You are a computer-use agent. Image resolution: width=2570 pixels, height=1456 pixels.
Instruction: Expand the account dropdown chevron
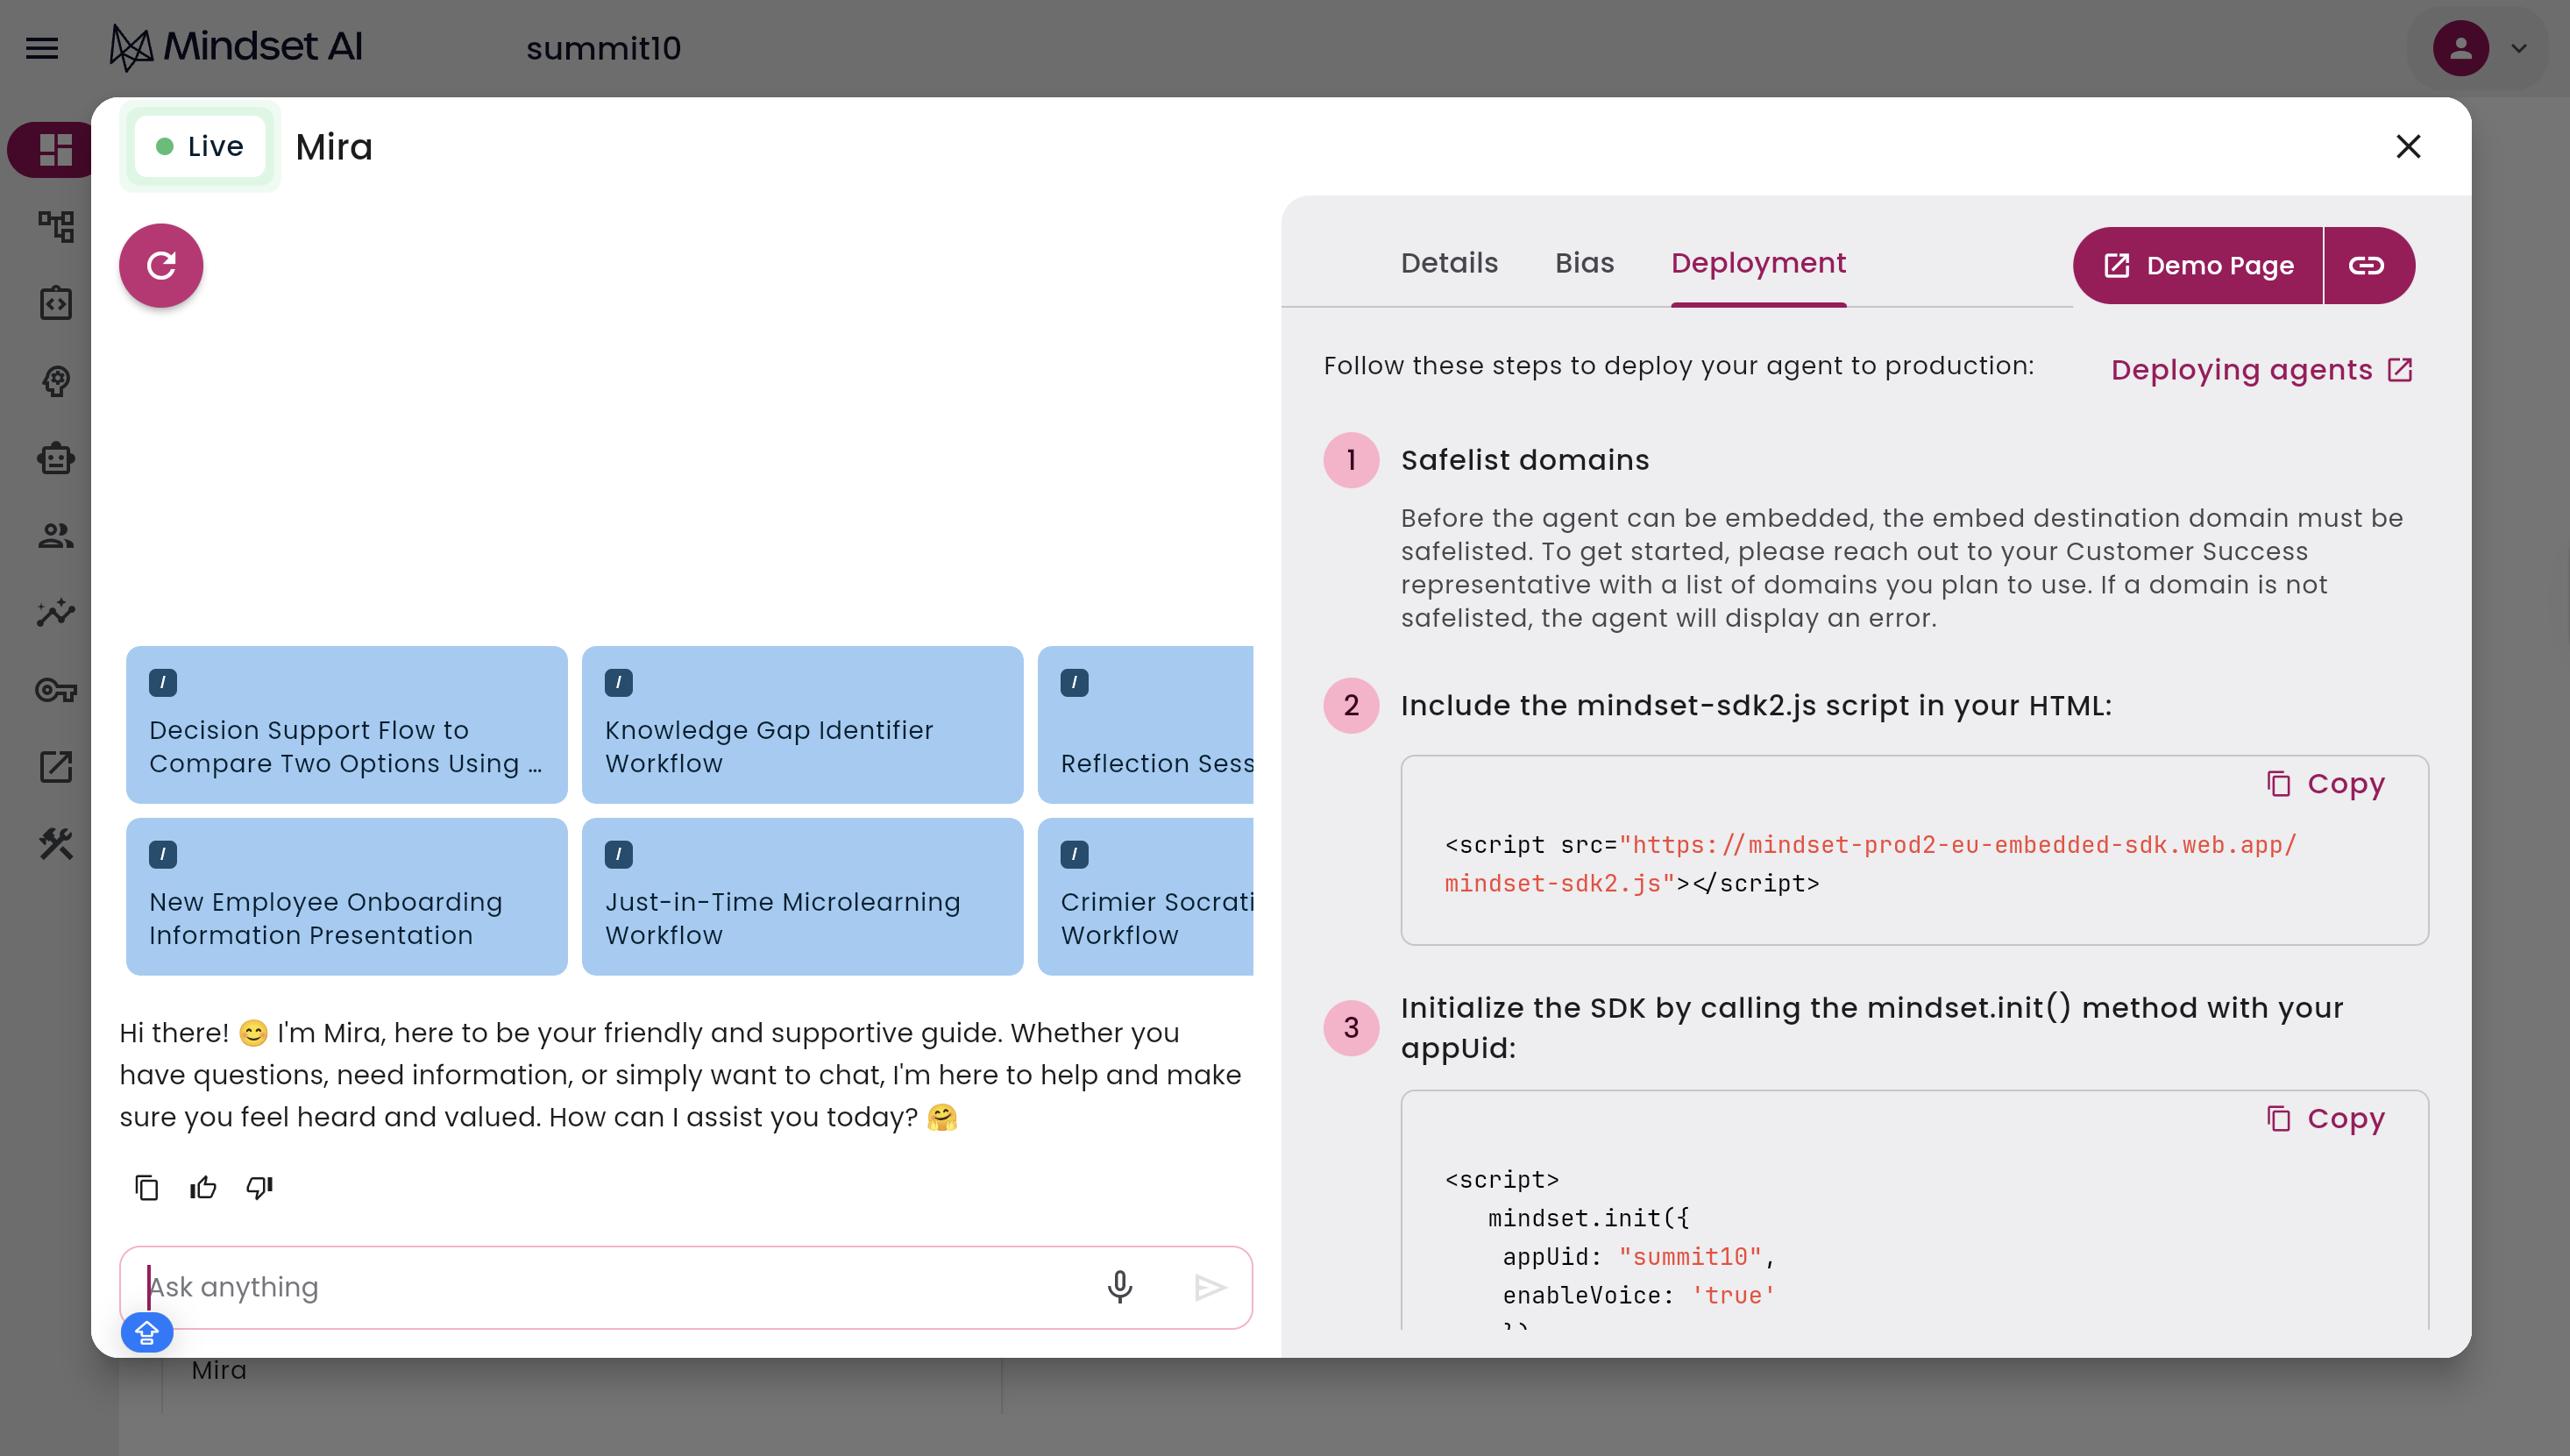click(2519, 48)
